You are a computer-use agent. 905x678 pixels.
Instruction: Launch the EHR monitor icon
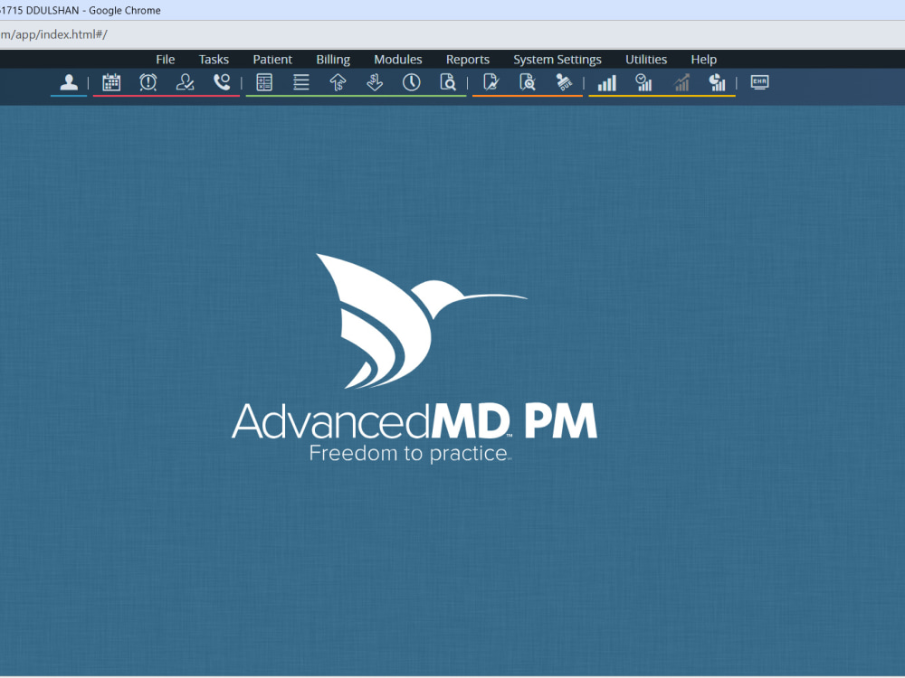click(759, 82)
